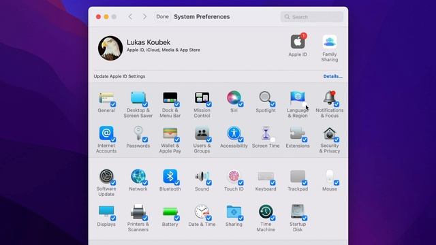Uncheck the General pane checkbox

pos(113,104)
